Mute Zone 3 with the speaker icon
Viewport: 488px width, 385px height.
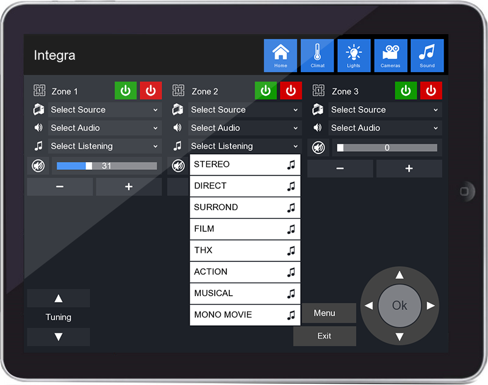(318, 147)
